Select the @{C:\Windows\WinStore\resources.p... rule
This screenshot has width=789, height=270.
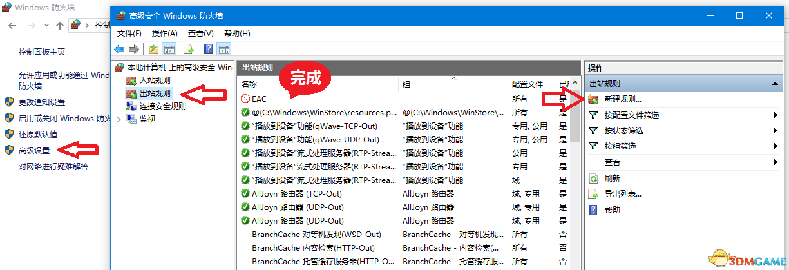(x=324, y=112)
